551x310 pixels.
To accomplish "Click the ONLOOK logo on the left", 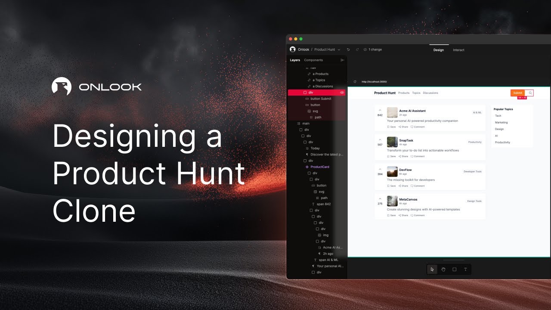I will (96, 87).
